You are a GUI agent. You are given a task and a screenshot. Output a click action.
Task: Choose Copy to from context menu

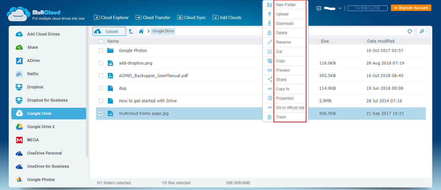point(285,89)
